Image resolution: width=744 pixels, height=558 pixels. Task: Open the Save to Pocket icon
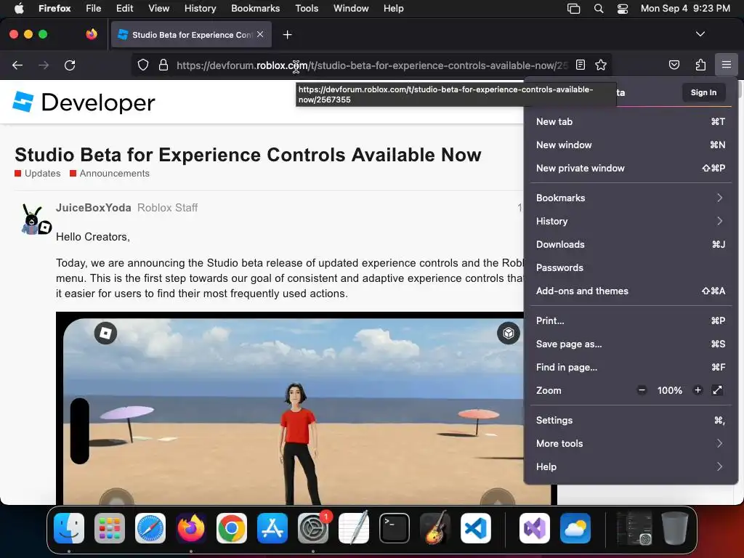click(x=674, y=65)
